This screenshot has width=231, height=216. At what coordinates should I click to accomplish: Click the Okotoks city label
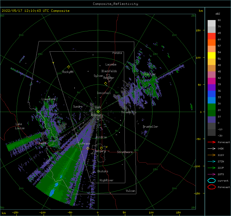tap(103, 171)
